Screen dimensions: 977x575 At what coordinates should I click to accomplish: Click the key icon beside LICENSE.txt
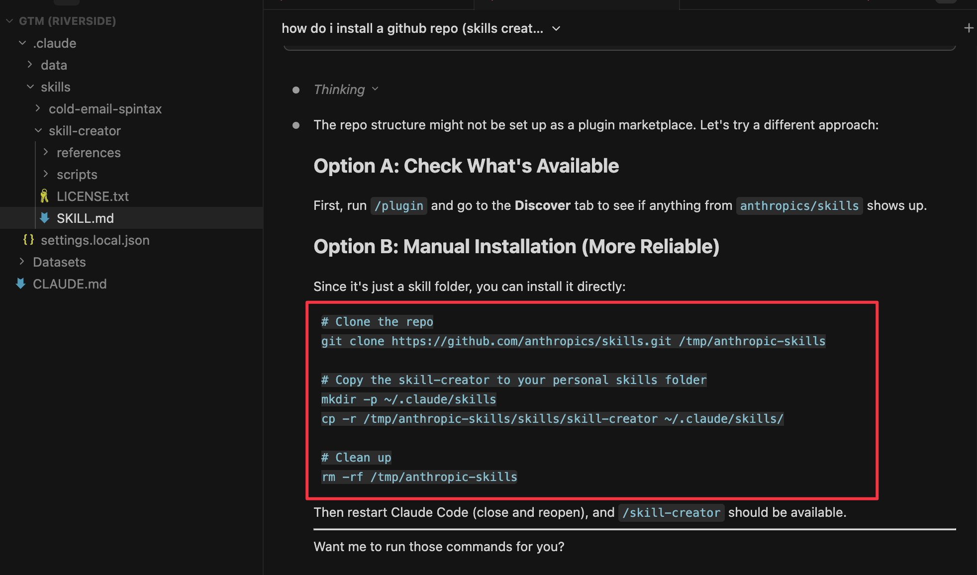44,196
